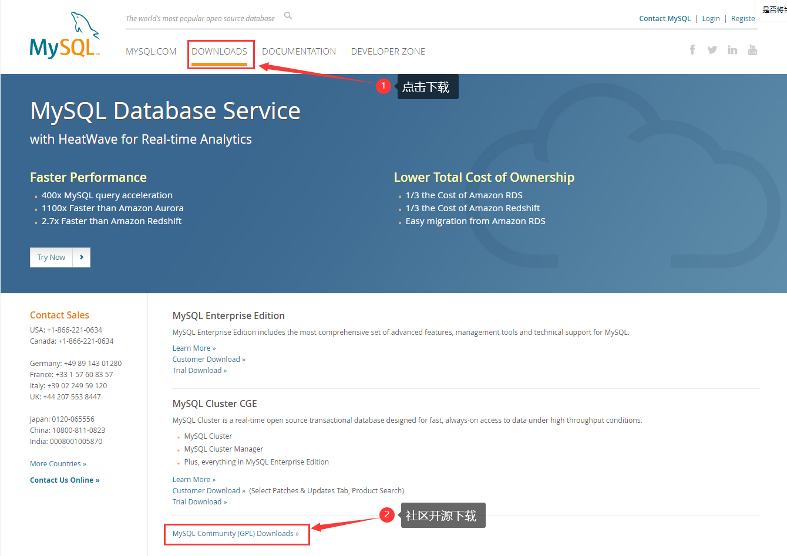Click the Contact MySQL link

[x=665, y=19]
